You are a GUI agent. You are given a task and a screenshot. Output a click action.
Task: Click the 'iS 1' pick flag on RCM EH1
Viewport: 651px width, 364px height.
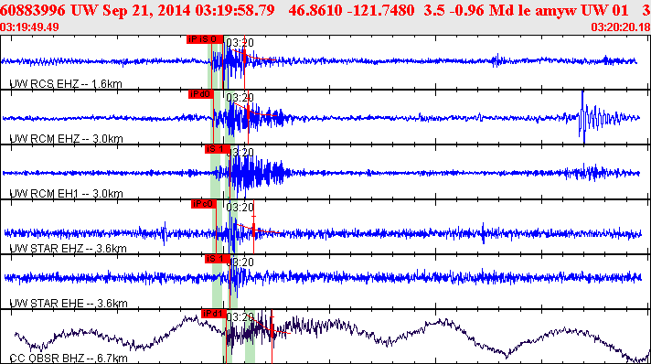tap(217, 149)
